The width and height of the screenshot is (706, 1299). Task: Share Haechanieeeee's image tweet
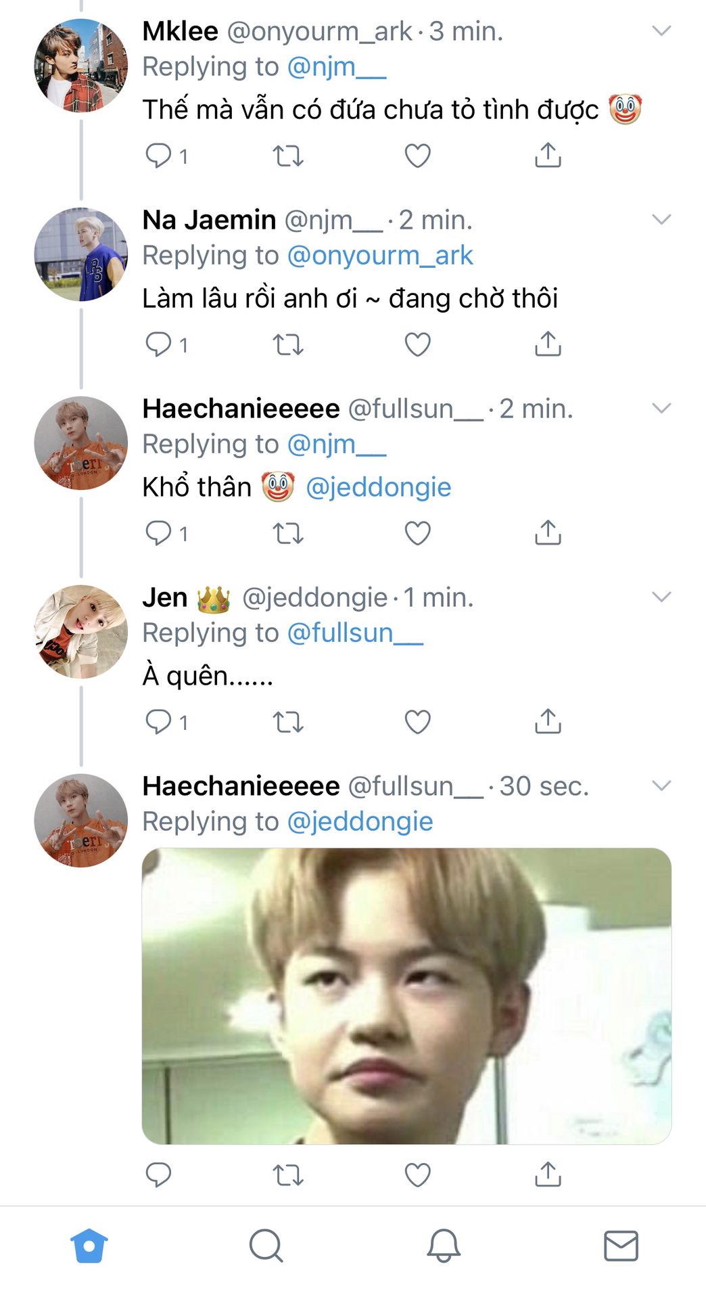click(548, 1175)
